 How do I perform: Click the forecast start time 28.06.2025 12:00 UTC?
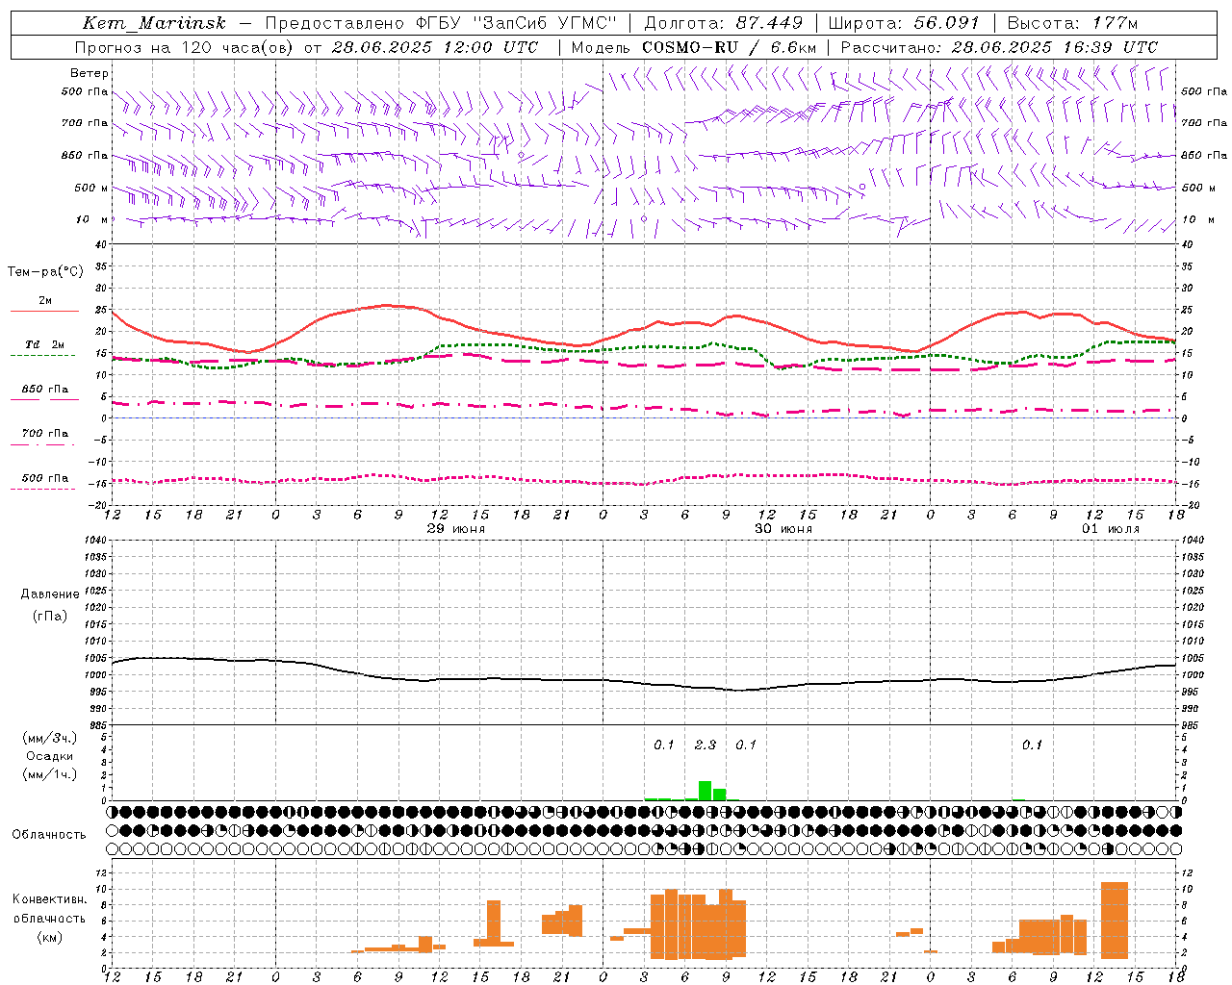point(434,47)
